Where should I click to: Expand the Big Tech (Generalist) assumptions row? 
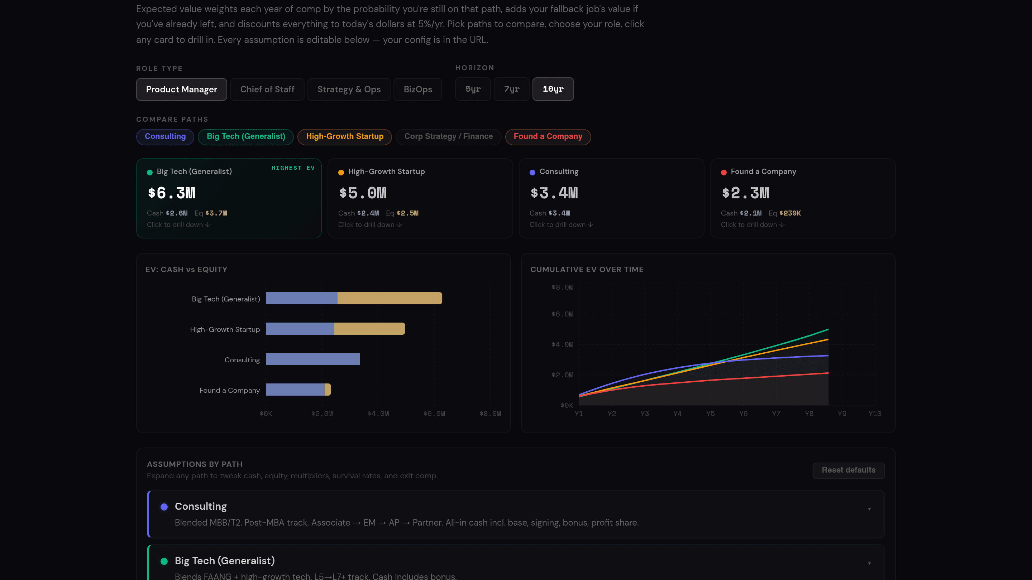click(x=516, y=562)
